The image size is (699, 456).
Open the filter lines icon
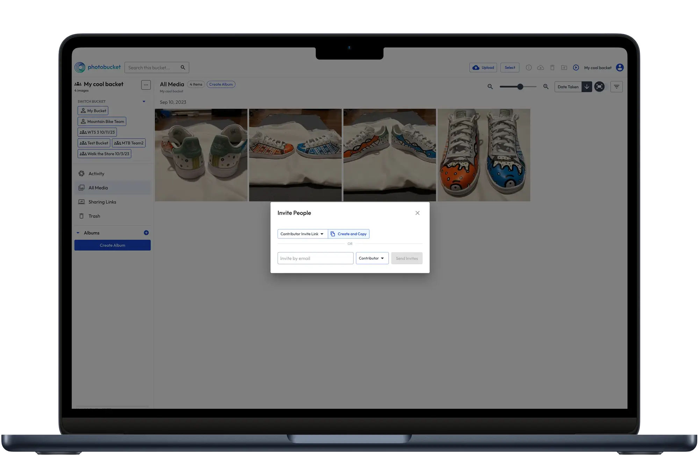(617, 87)
